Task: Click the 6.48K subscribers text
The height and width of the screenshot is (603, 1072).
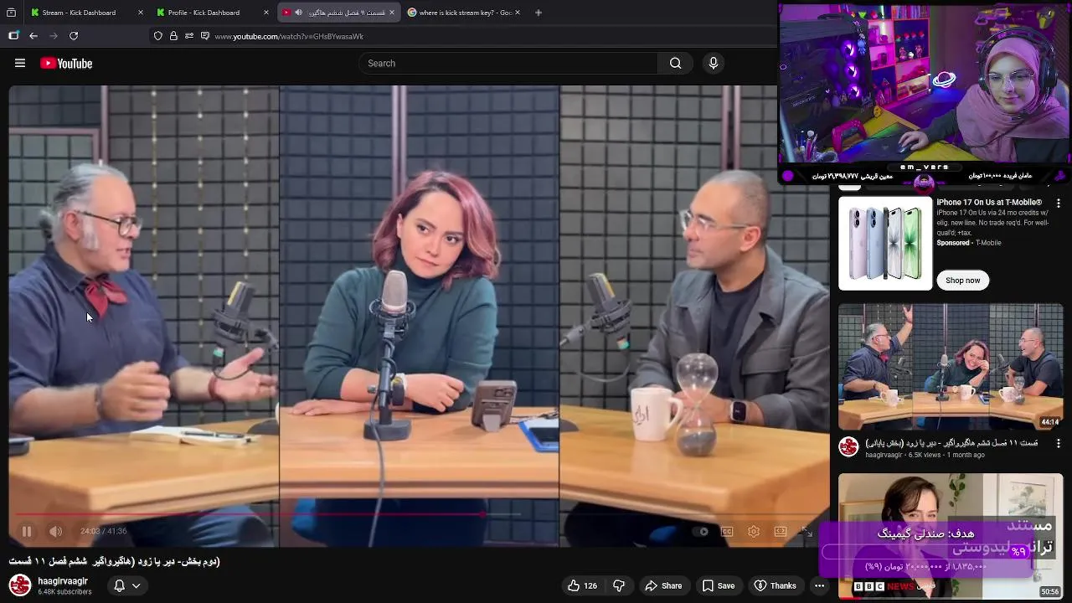Action: coord(64,592)
